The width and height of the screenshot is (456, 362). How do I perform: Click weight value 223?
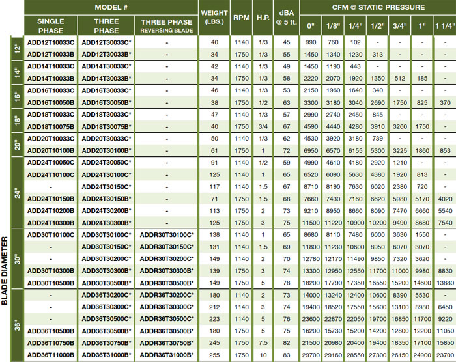pos(214,319)
